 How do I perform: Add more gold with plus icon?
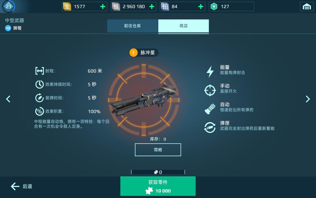(x=103, y=6)
